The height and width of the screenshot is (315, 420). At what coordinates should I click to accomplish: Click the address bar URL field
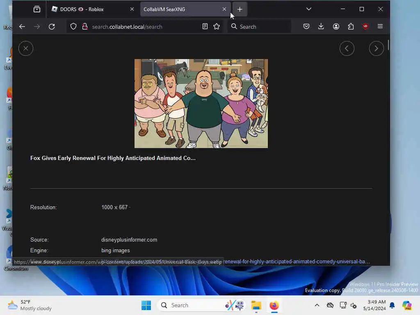(x=145, y=27)
